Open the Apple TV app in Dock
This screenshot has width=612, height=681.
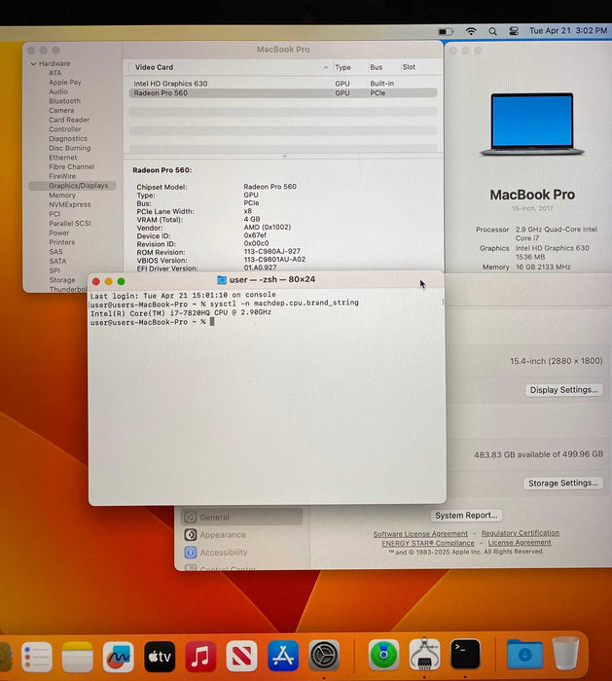tap(160, 657)
